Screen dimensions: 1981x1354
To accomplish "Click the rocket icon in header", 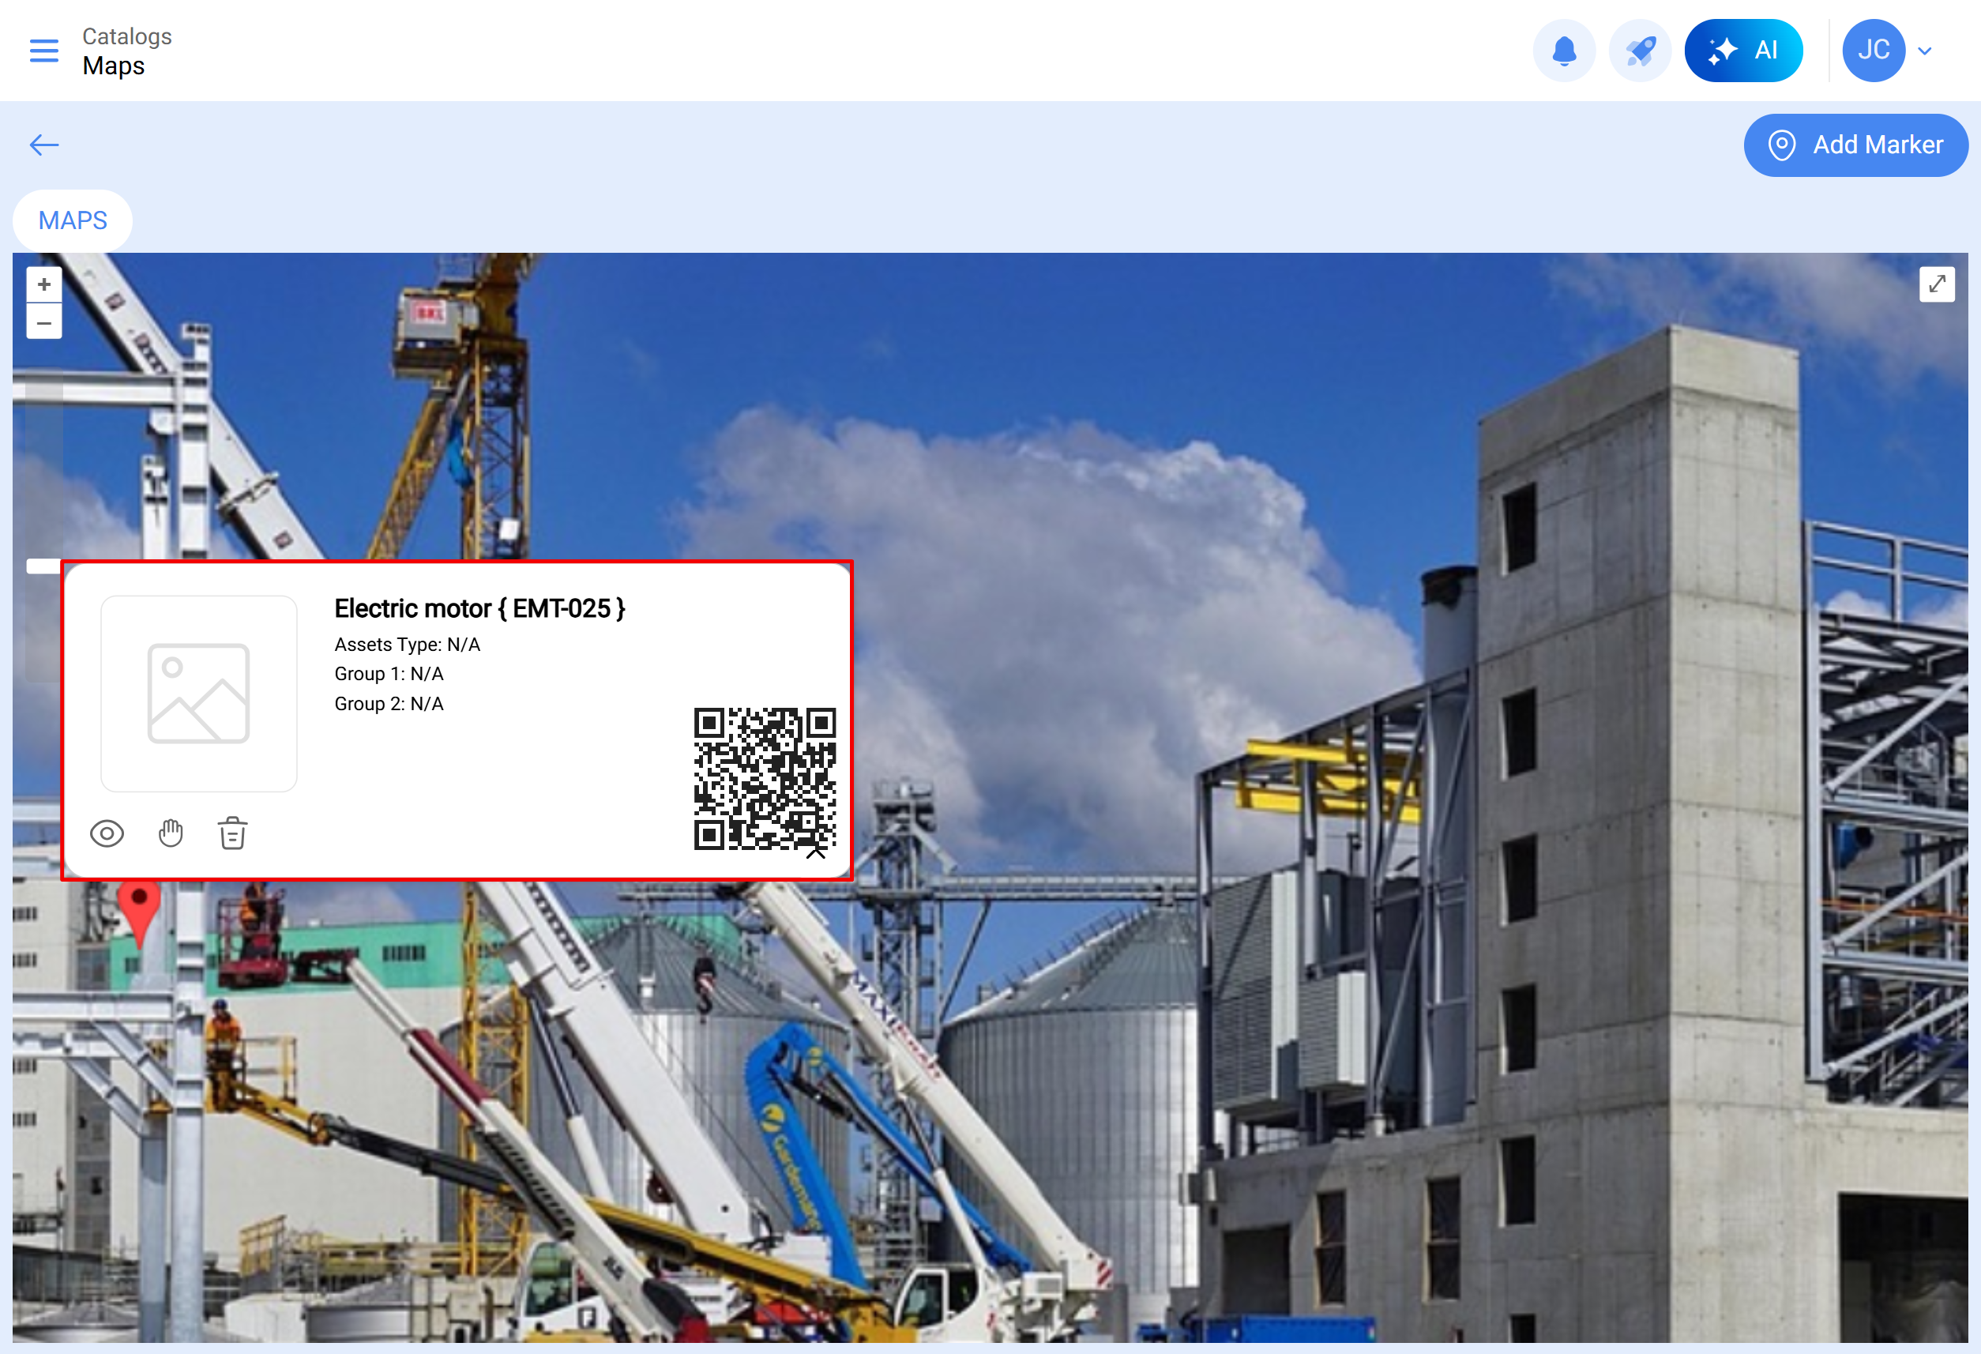I will tap(1639, 51).
